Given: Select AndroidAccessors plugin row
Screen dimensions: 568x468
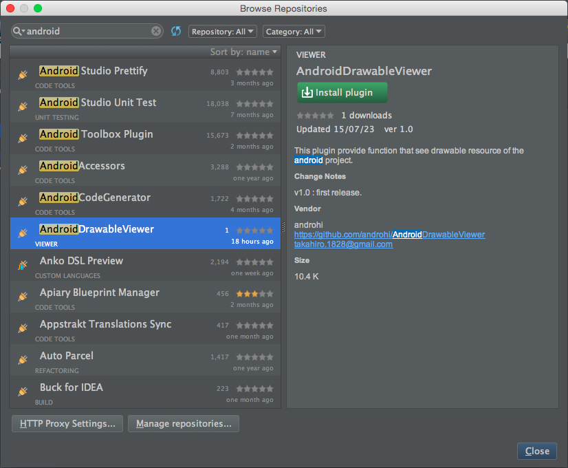Looking at the screenshot, I should click(x=145, y=170).
